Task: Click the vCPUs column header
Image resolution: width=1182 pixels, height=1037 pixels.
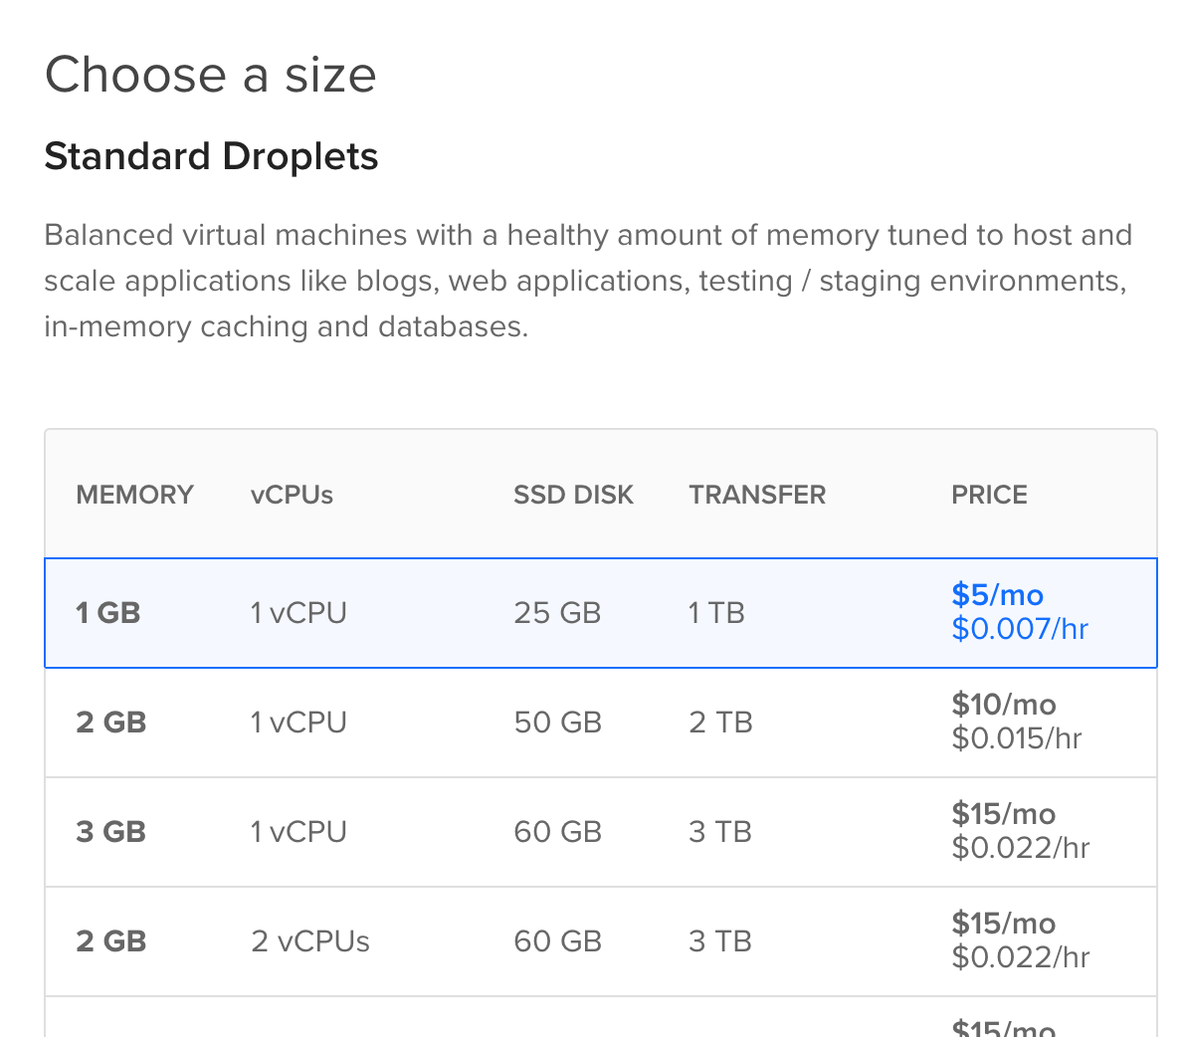Action: click(x=292, y=495)
